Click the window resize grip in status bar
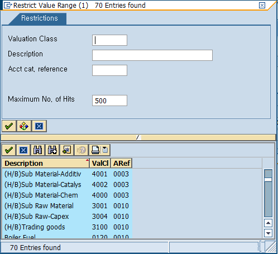The height and width of the screenshot is (254, 278). click(x=270, y=247)
